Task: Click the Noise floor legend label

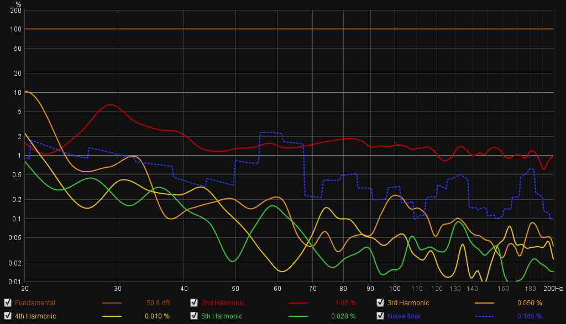Action: [404, 316]
